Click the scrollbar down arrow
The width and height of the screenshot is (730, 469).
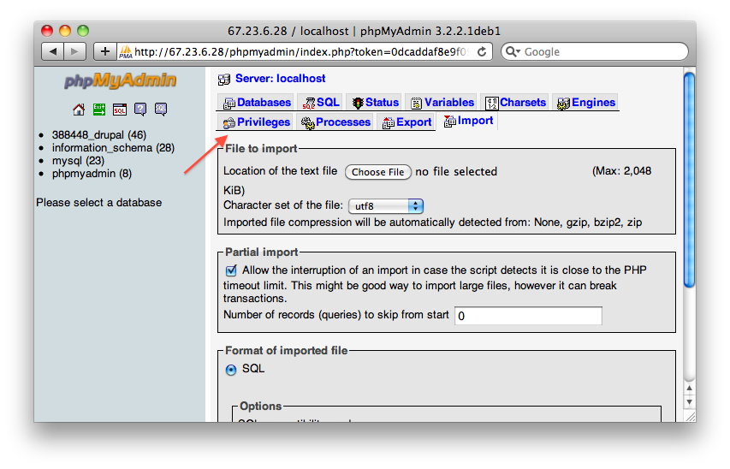point(690,401)
